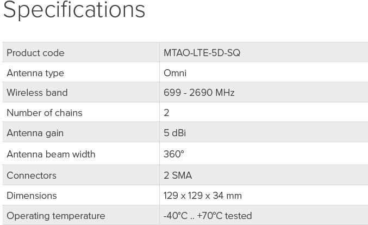The height and width of the screenshot is (225, 368).
Task: Select the Dimensions label
Action: (32, 196)
